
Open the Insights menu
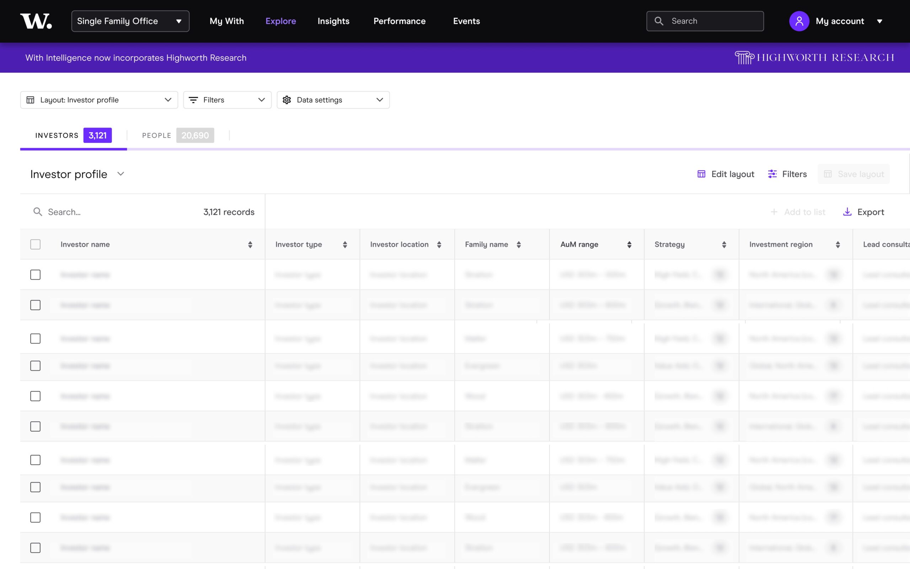tap(333, 21)
